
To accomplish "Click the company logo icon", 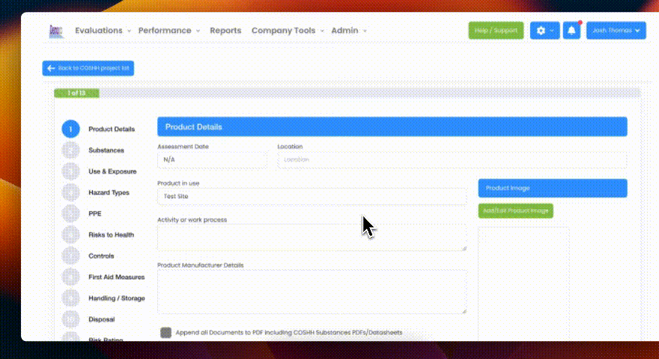I will [x=56, y=31].
